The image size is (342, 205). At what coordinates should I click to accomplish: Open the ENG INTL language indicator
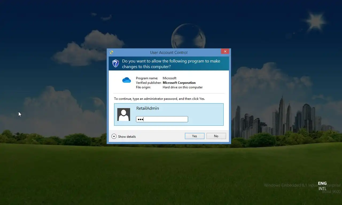click(322, 186)
